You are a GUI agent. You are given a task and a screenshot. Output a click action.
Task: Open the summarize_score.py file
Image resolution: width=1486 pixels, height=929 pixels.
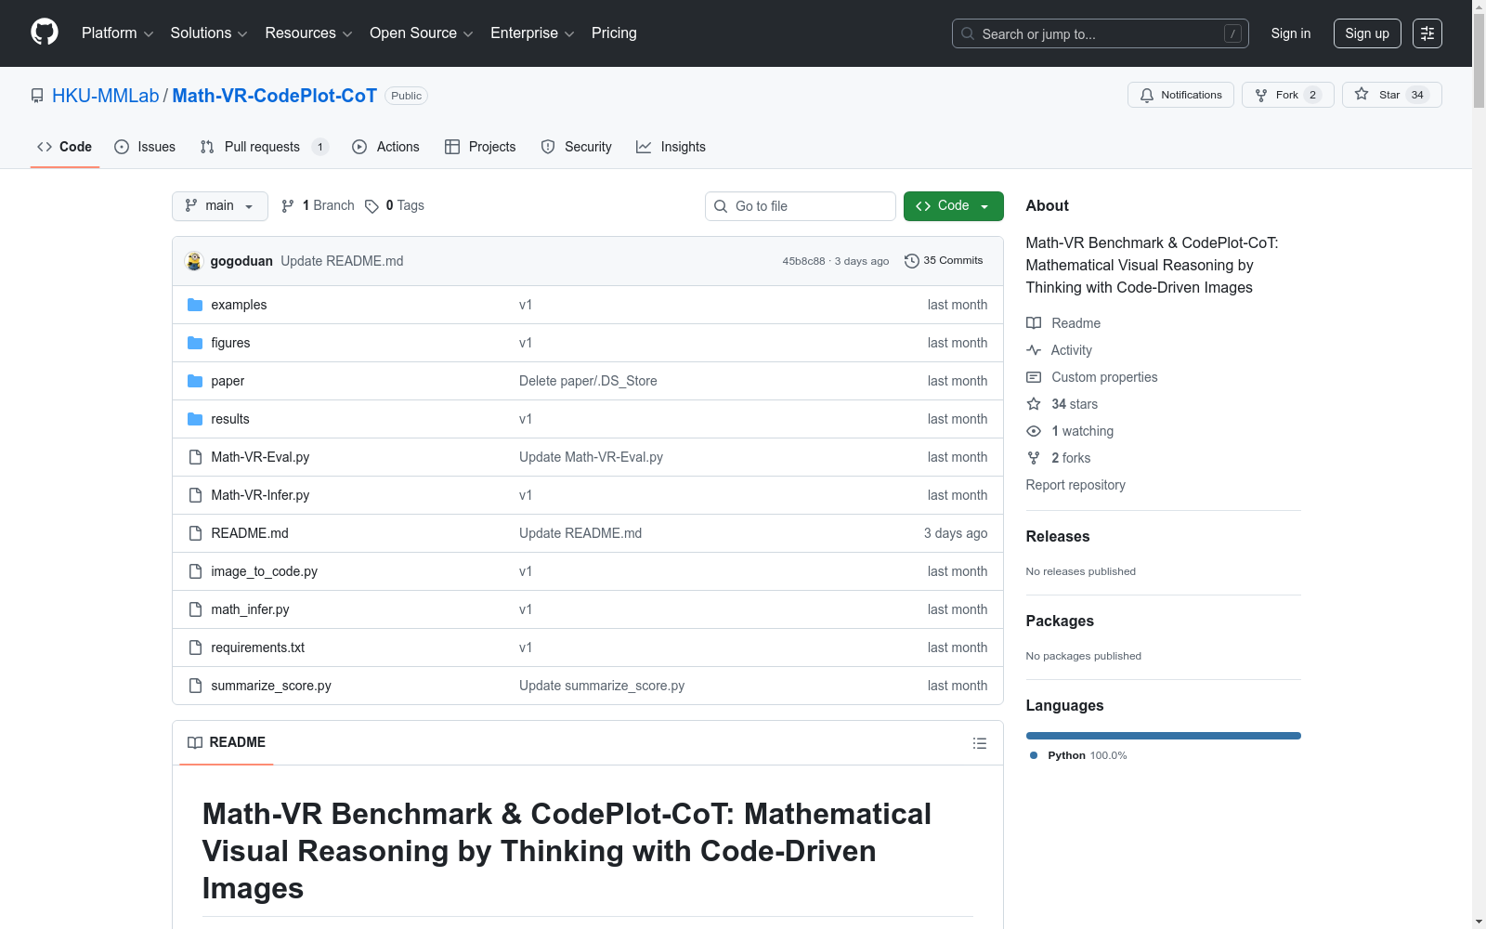(x=271, y=686)
